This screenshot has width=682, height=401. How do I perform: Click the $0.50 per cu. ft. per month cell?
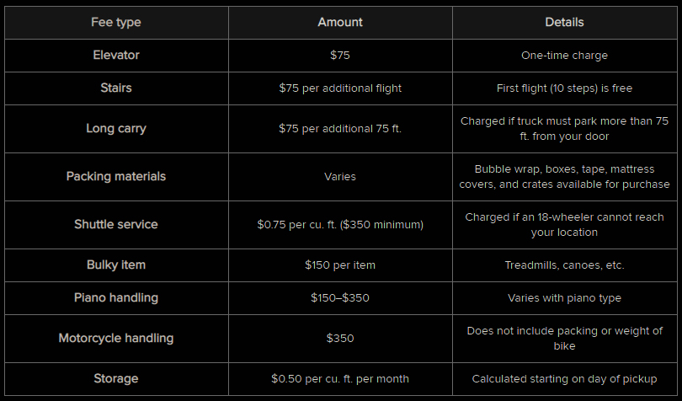tap(340, 378)
